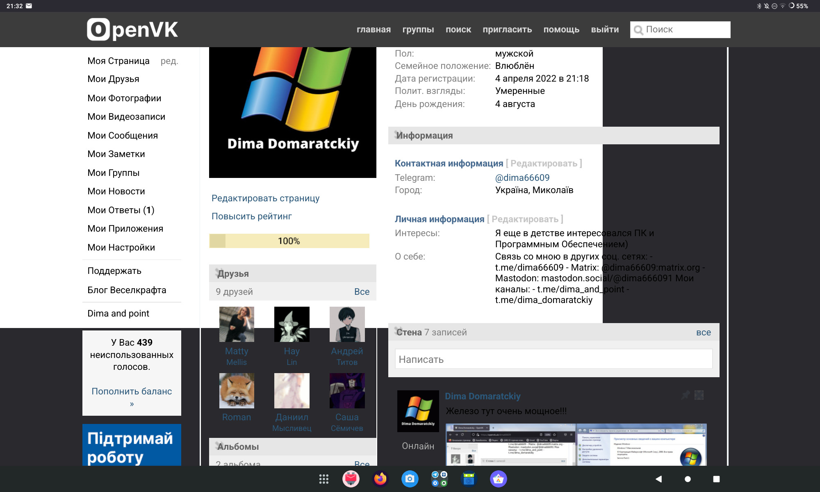820x492 pixels.
Task: Open the @dima66609 Telegram link
Action: pos(522,178)
